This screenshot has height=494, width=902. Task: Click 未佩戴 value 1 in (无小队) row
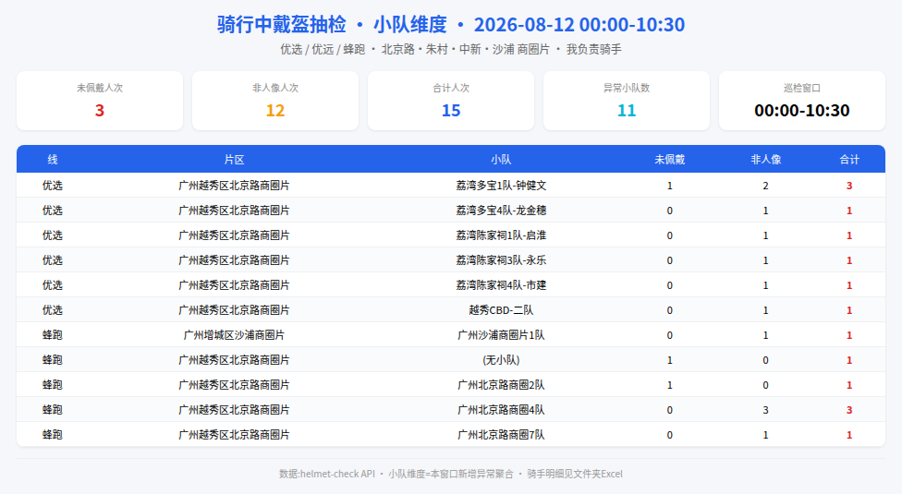670,360
